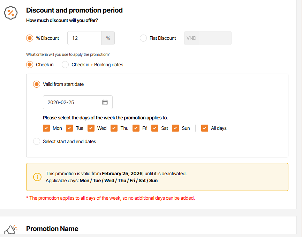Viewport: 302px width, 237px height.
Task: Choose Check in + Booking dates option
Action: (65, 65)
